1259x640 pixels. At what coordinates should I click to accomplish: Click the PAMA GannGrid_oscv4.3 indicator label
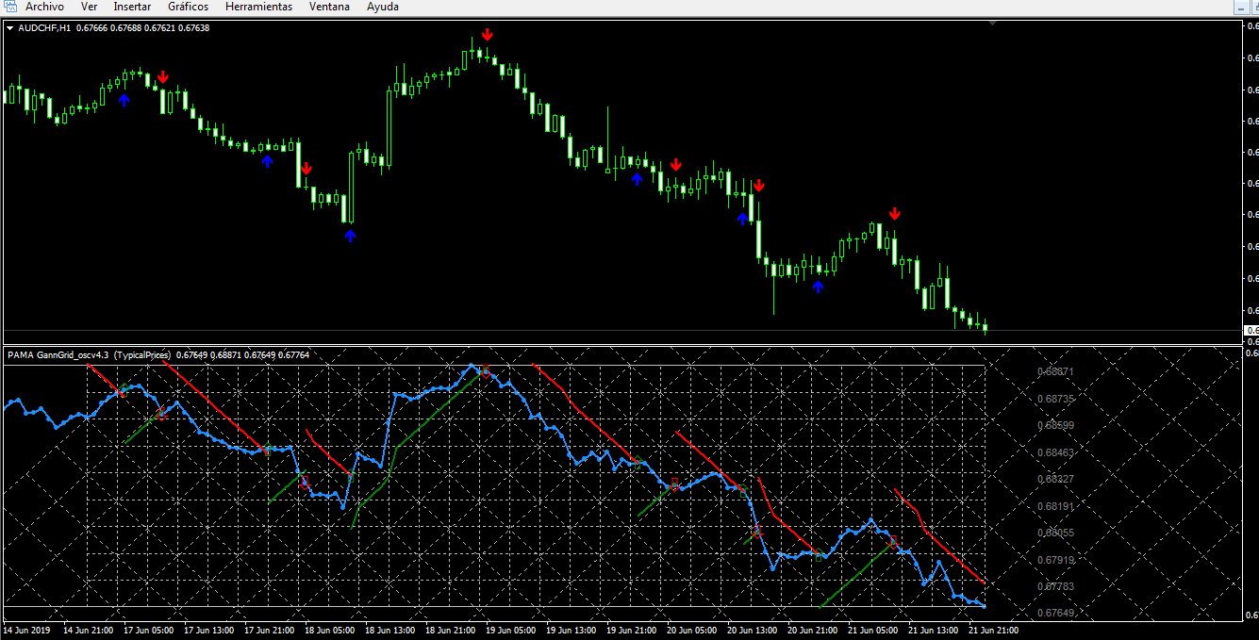pos(58,355)
